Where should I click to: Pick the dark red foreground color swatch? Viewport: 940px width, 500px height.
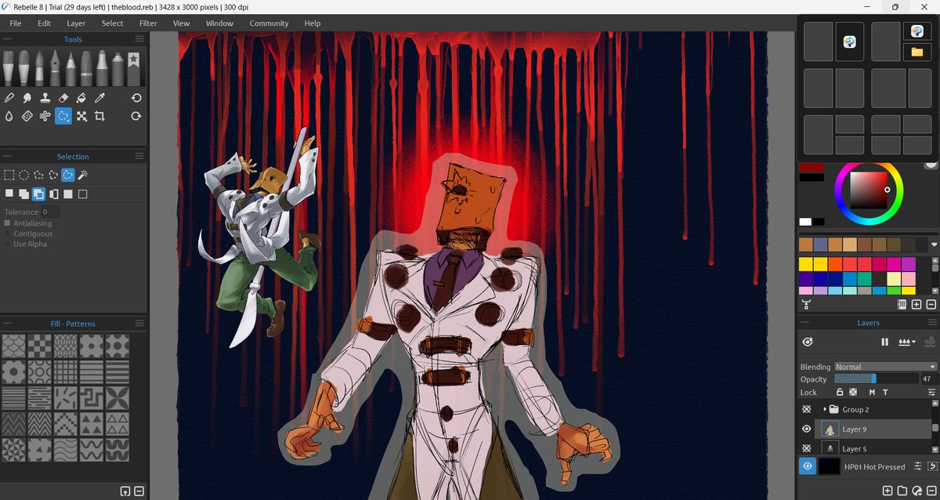812,167
